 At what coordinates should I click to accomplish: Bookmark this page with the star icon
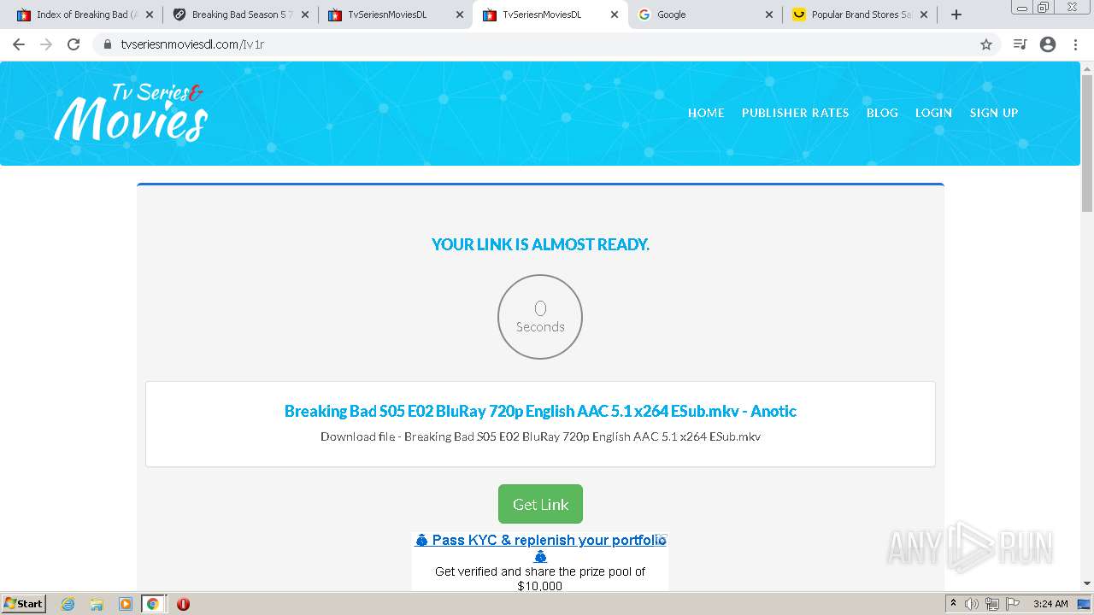tap(986, 44)
